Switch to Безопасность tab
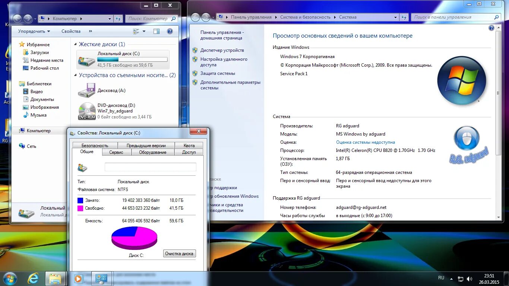Viewport: 509px width, 286px height. point(95,146)
